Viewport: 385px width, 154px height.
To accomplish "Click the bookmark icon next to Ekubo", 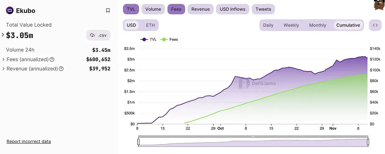I will click(x=108, y=11).
